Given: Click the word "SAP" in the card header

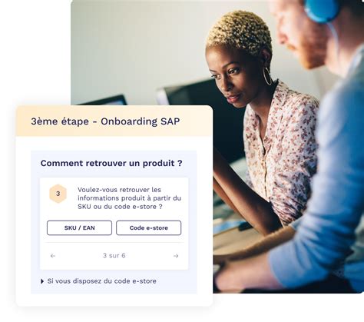Looking at the screenshot, I should 170,121.
